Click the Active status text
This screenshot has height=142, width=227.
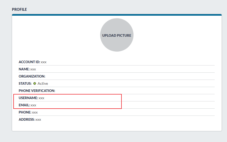(43, 83)
